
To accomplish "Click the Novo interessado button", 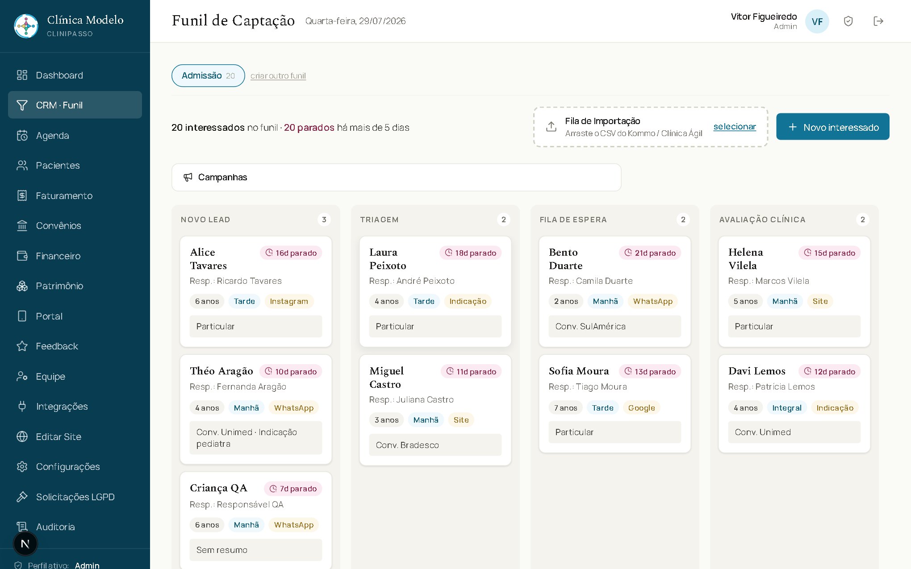I will click(x=832, y=127).
